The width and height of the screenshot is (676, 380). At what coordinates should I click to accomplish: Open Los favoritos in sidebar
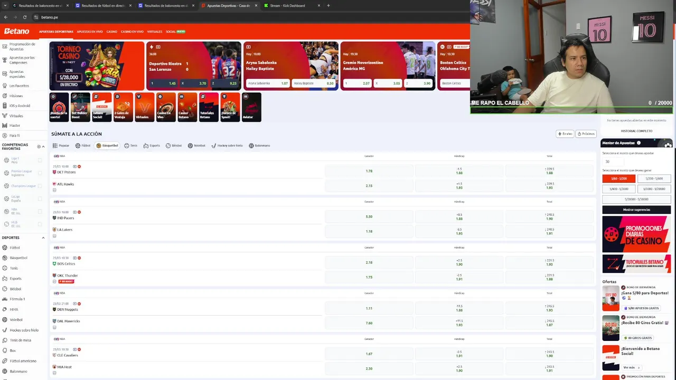[19, 85]
